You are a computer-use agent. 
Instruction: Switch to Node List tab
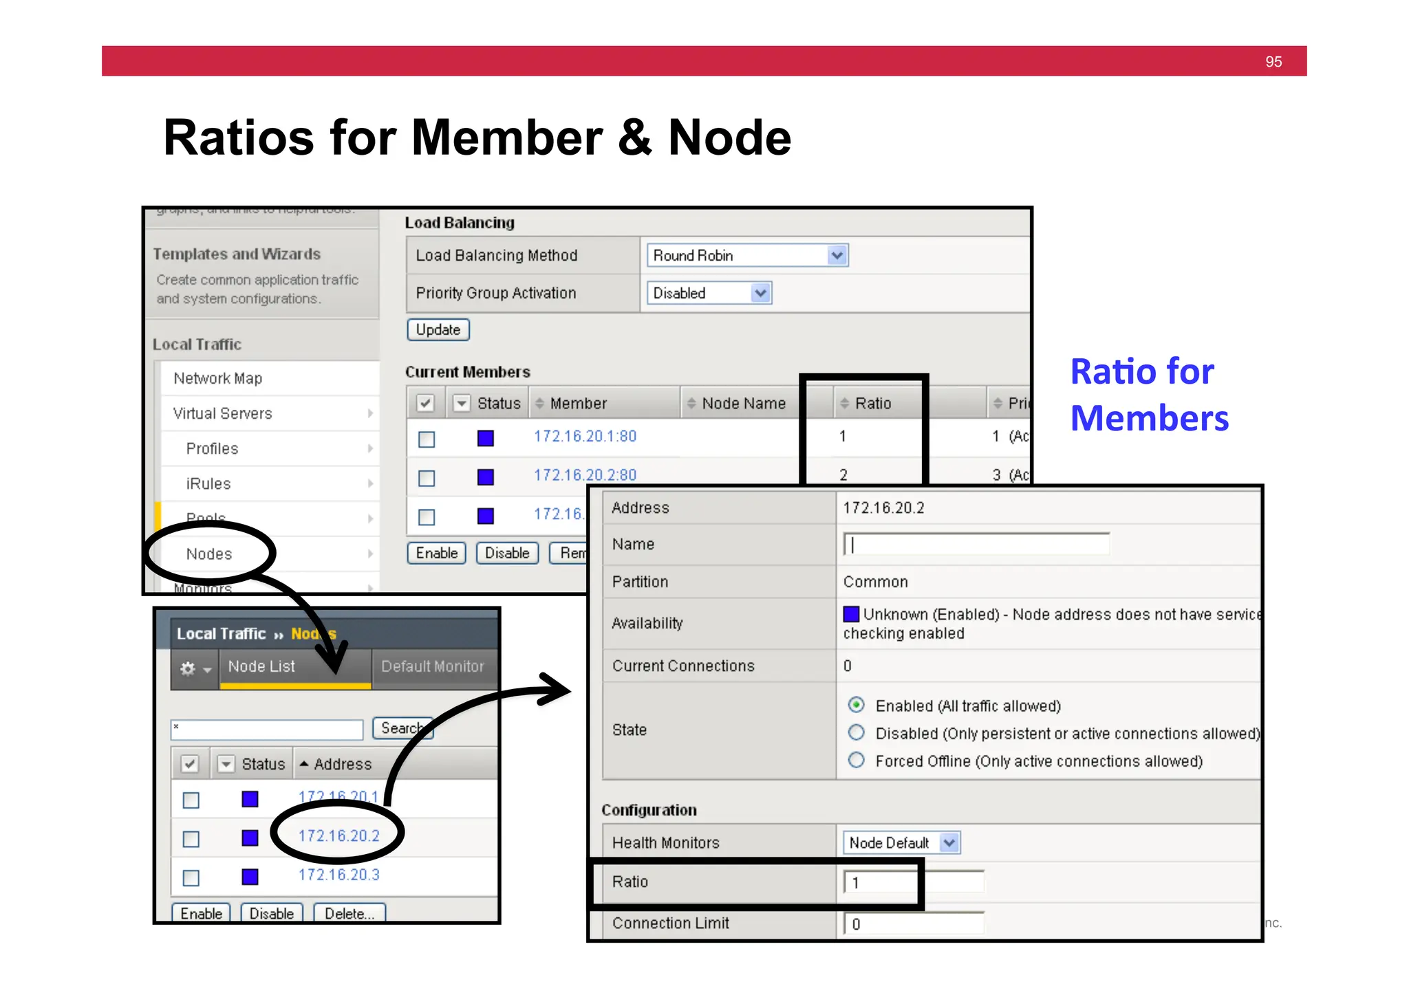(295, 666)
